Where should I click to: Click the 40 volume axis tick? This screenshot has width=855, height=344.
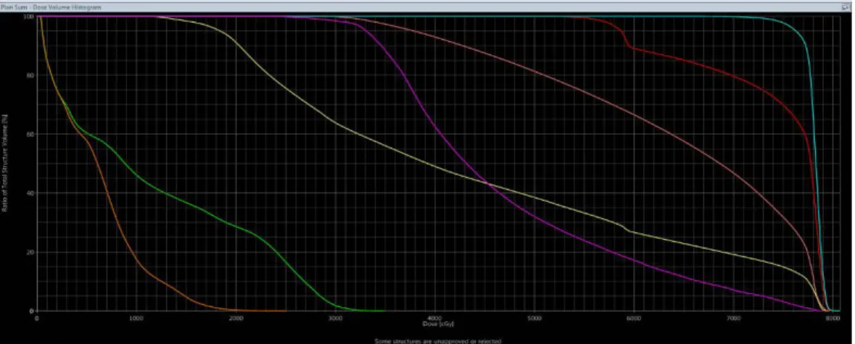[30, 193]
